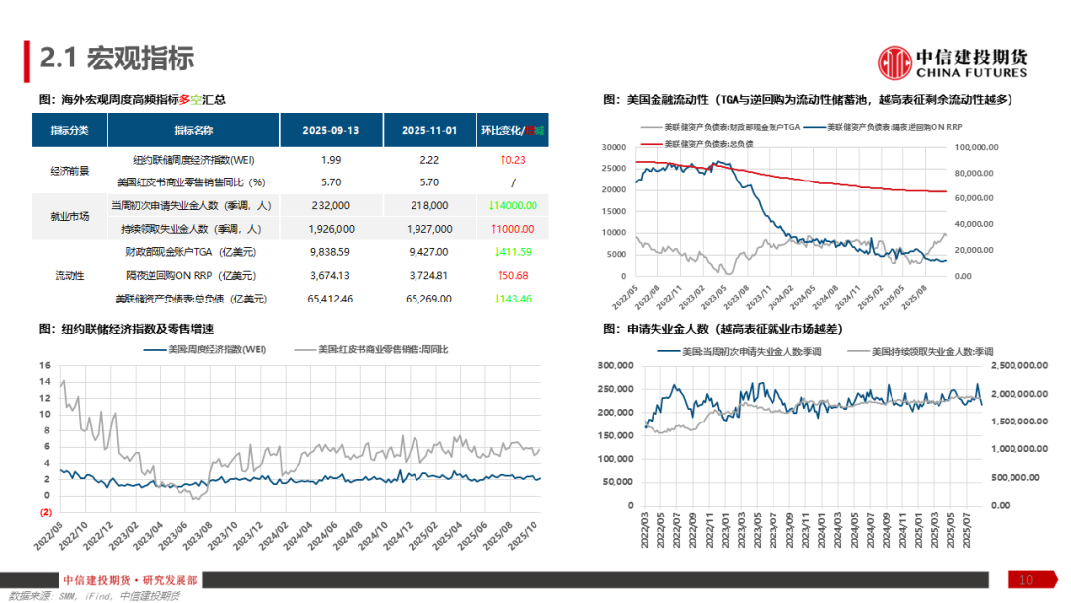Viewport: 1071px width, 603px height.
Task: Click the green down arrow value 14000.00
Action: point(513,205)
